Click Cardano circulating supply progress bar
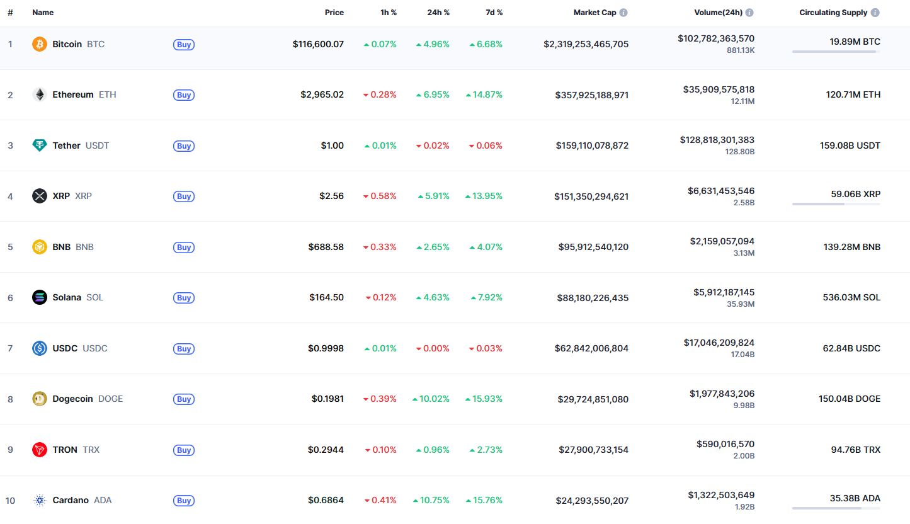The height and width of the screenshot is (524, 910). [x=836, y=508]
